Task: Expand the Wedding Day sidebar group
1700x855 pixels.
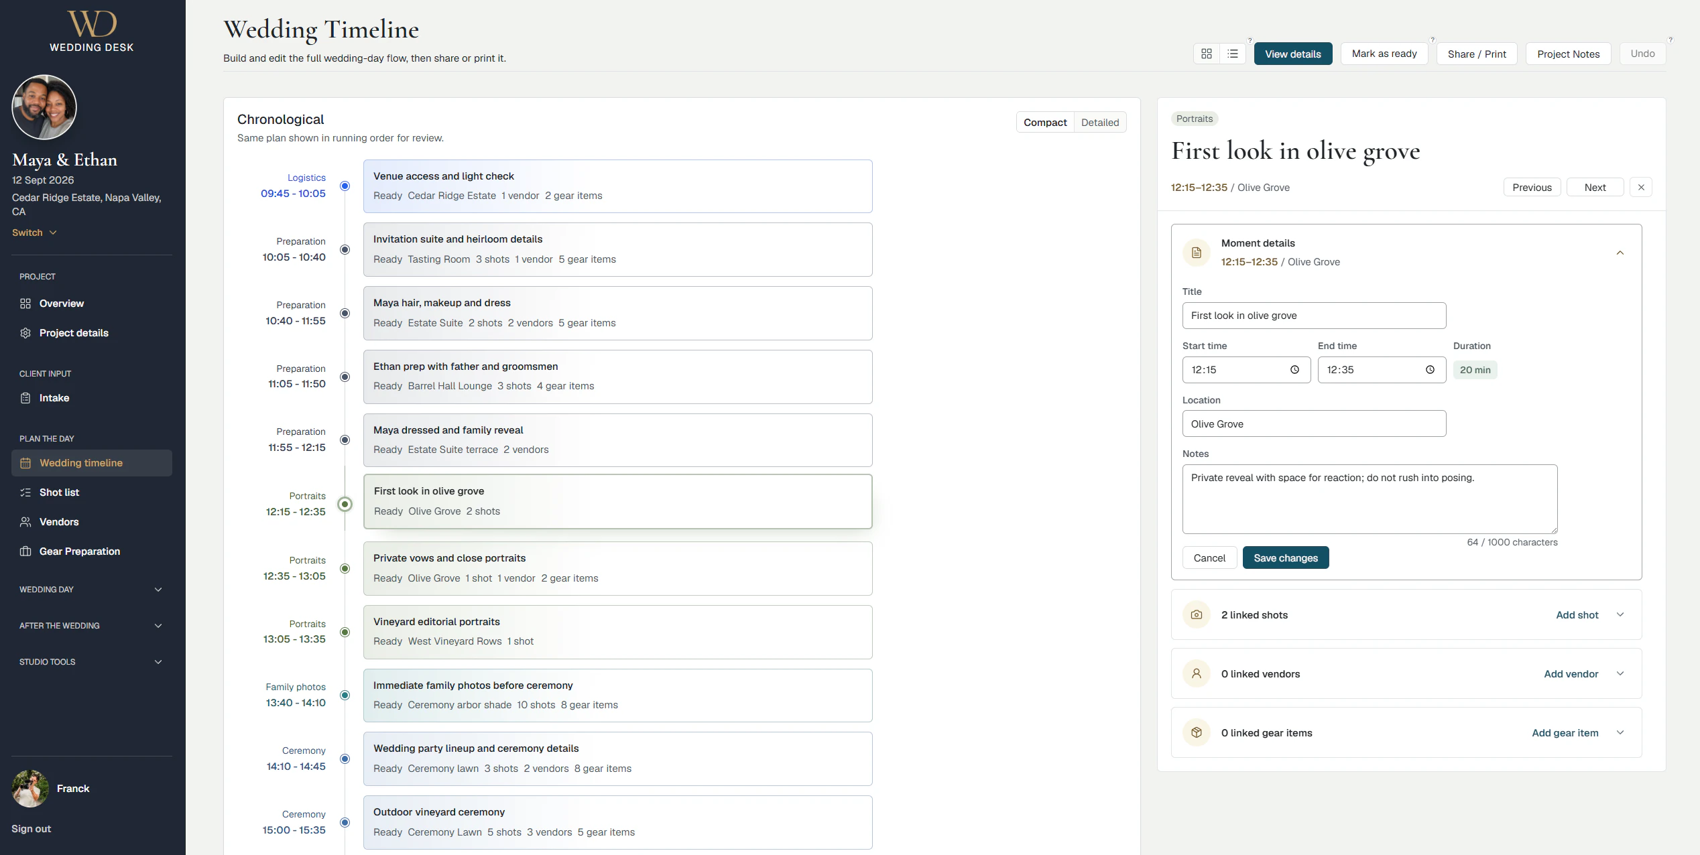Action: [x=92, y=590]
